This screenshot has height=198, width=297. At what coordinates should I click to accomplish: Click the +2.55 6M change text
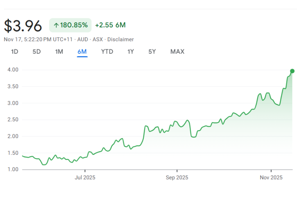pyautogui.click(x=110, y=25)
